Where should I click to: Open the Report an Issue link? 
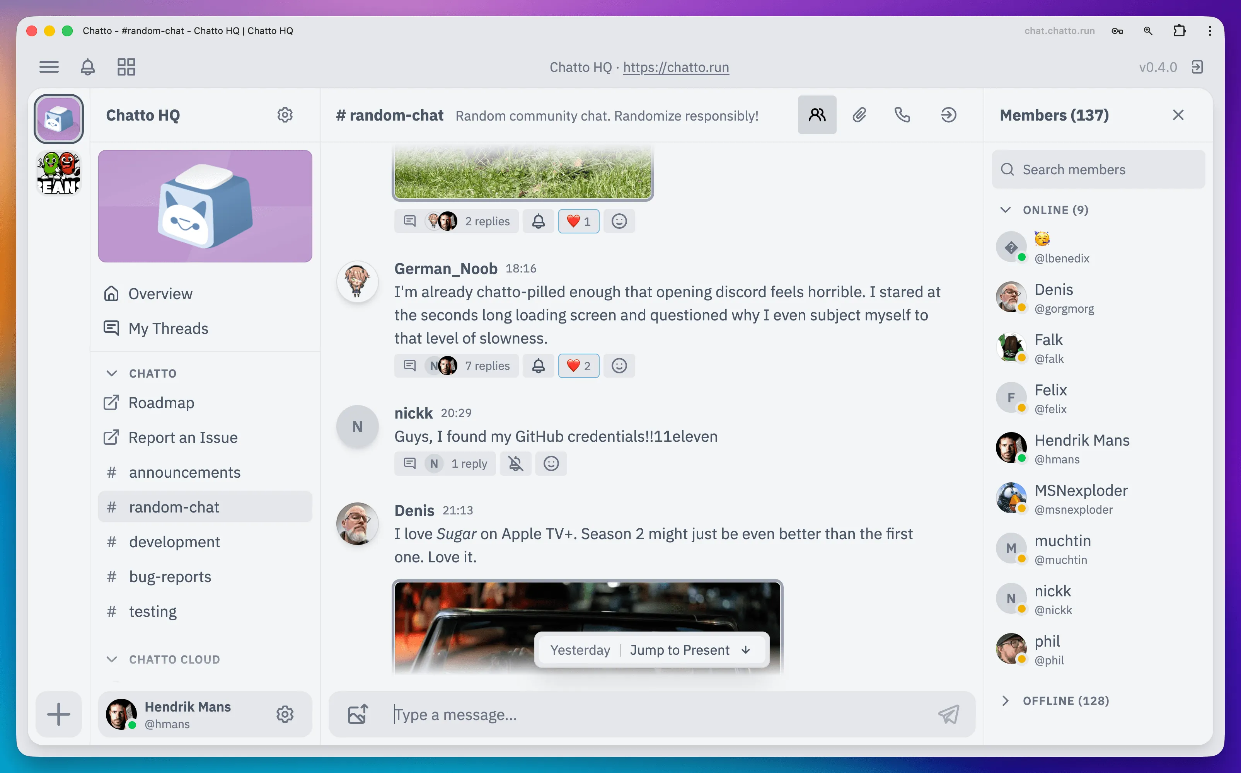pos(205,438)
